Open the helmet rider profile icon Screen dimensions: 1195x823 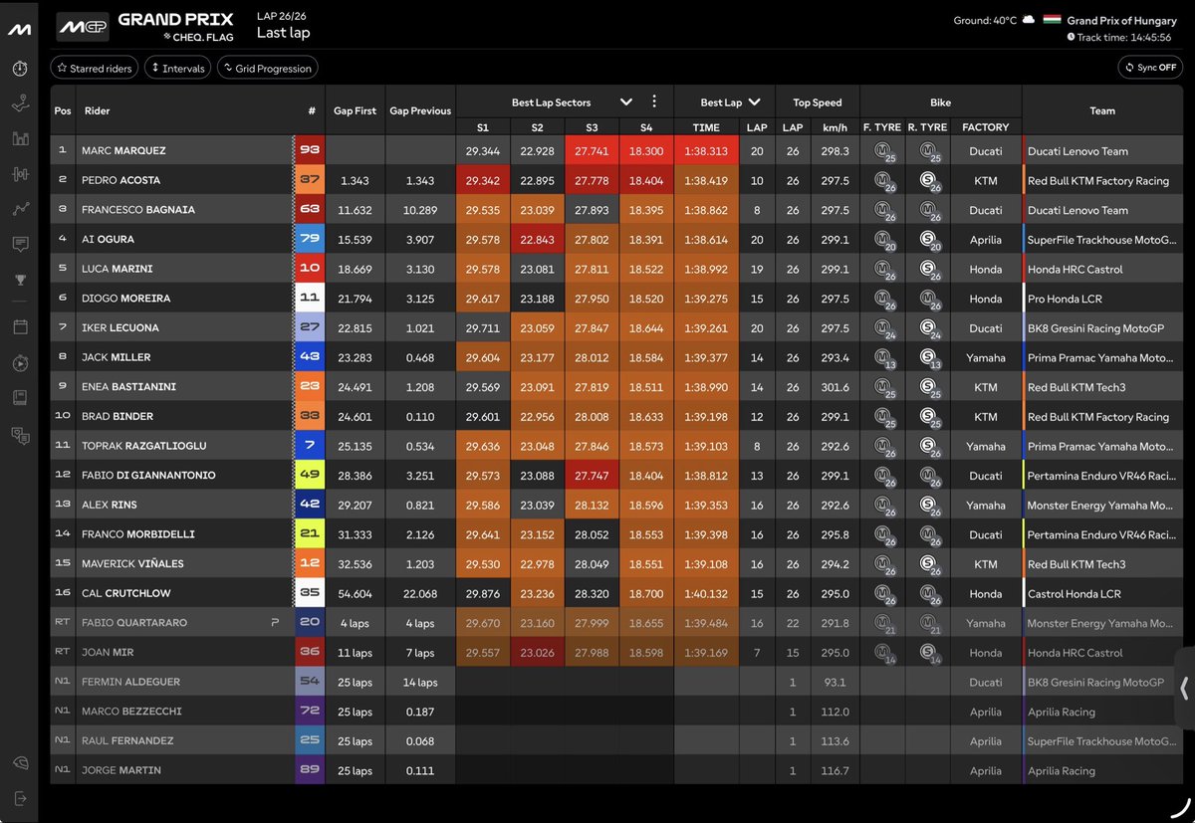tap(19, 762)
